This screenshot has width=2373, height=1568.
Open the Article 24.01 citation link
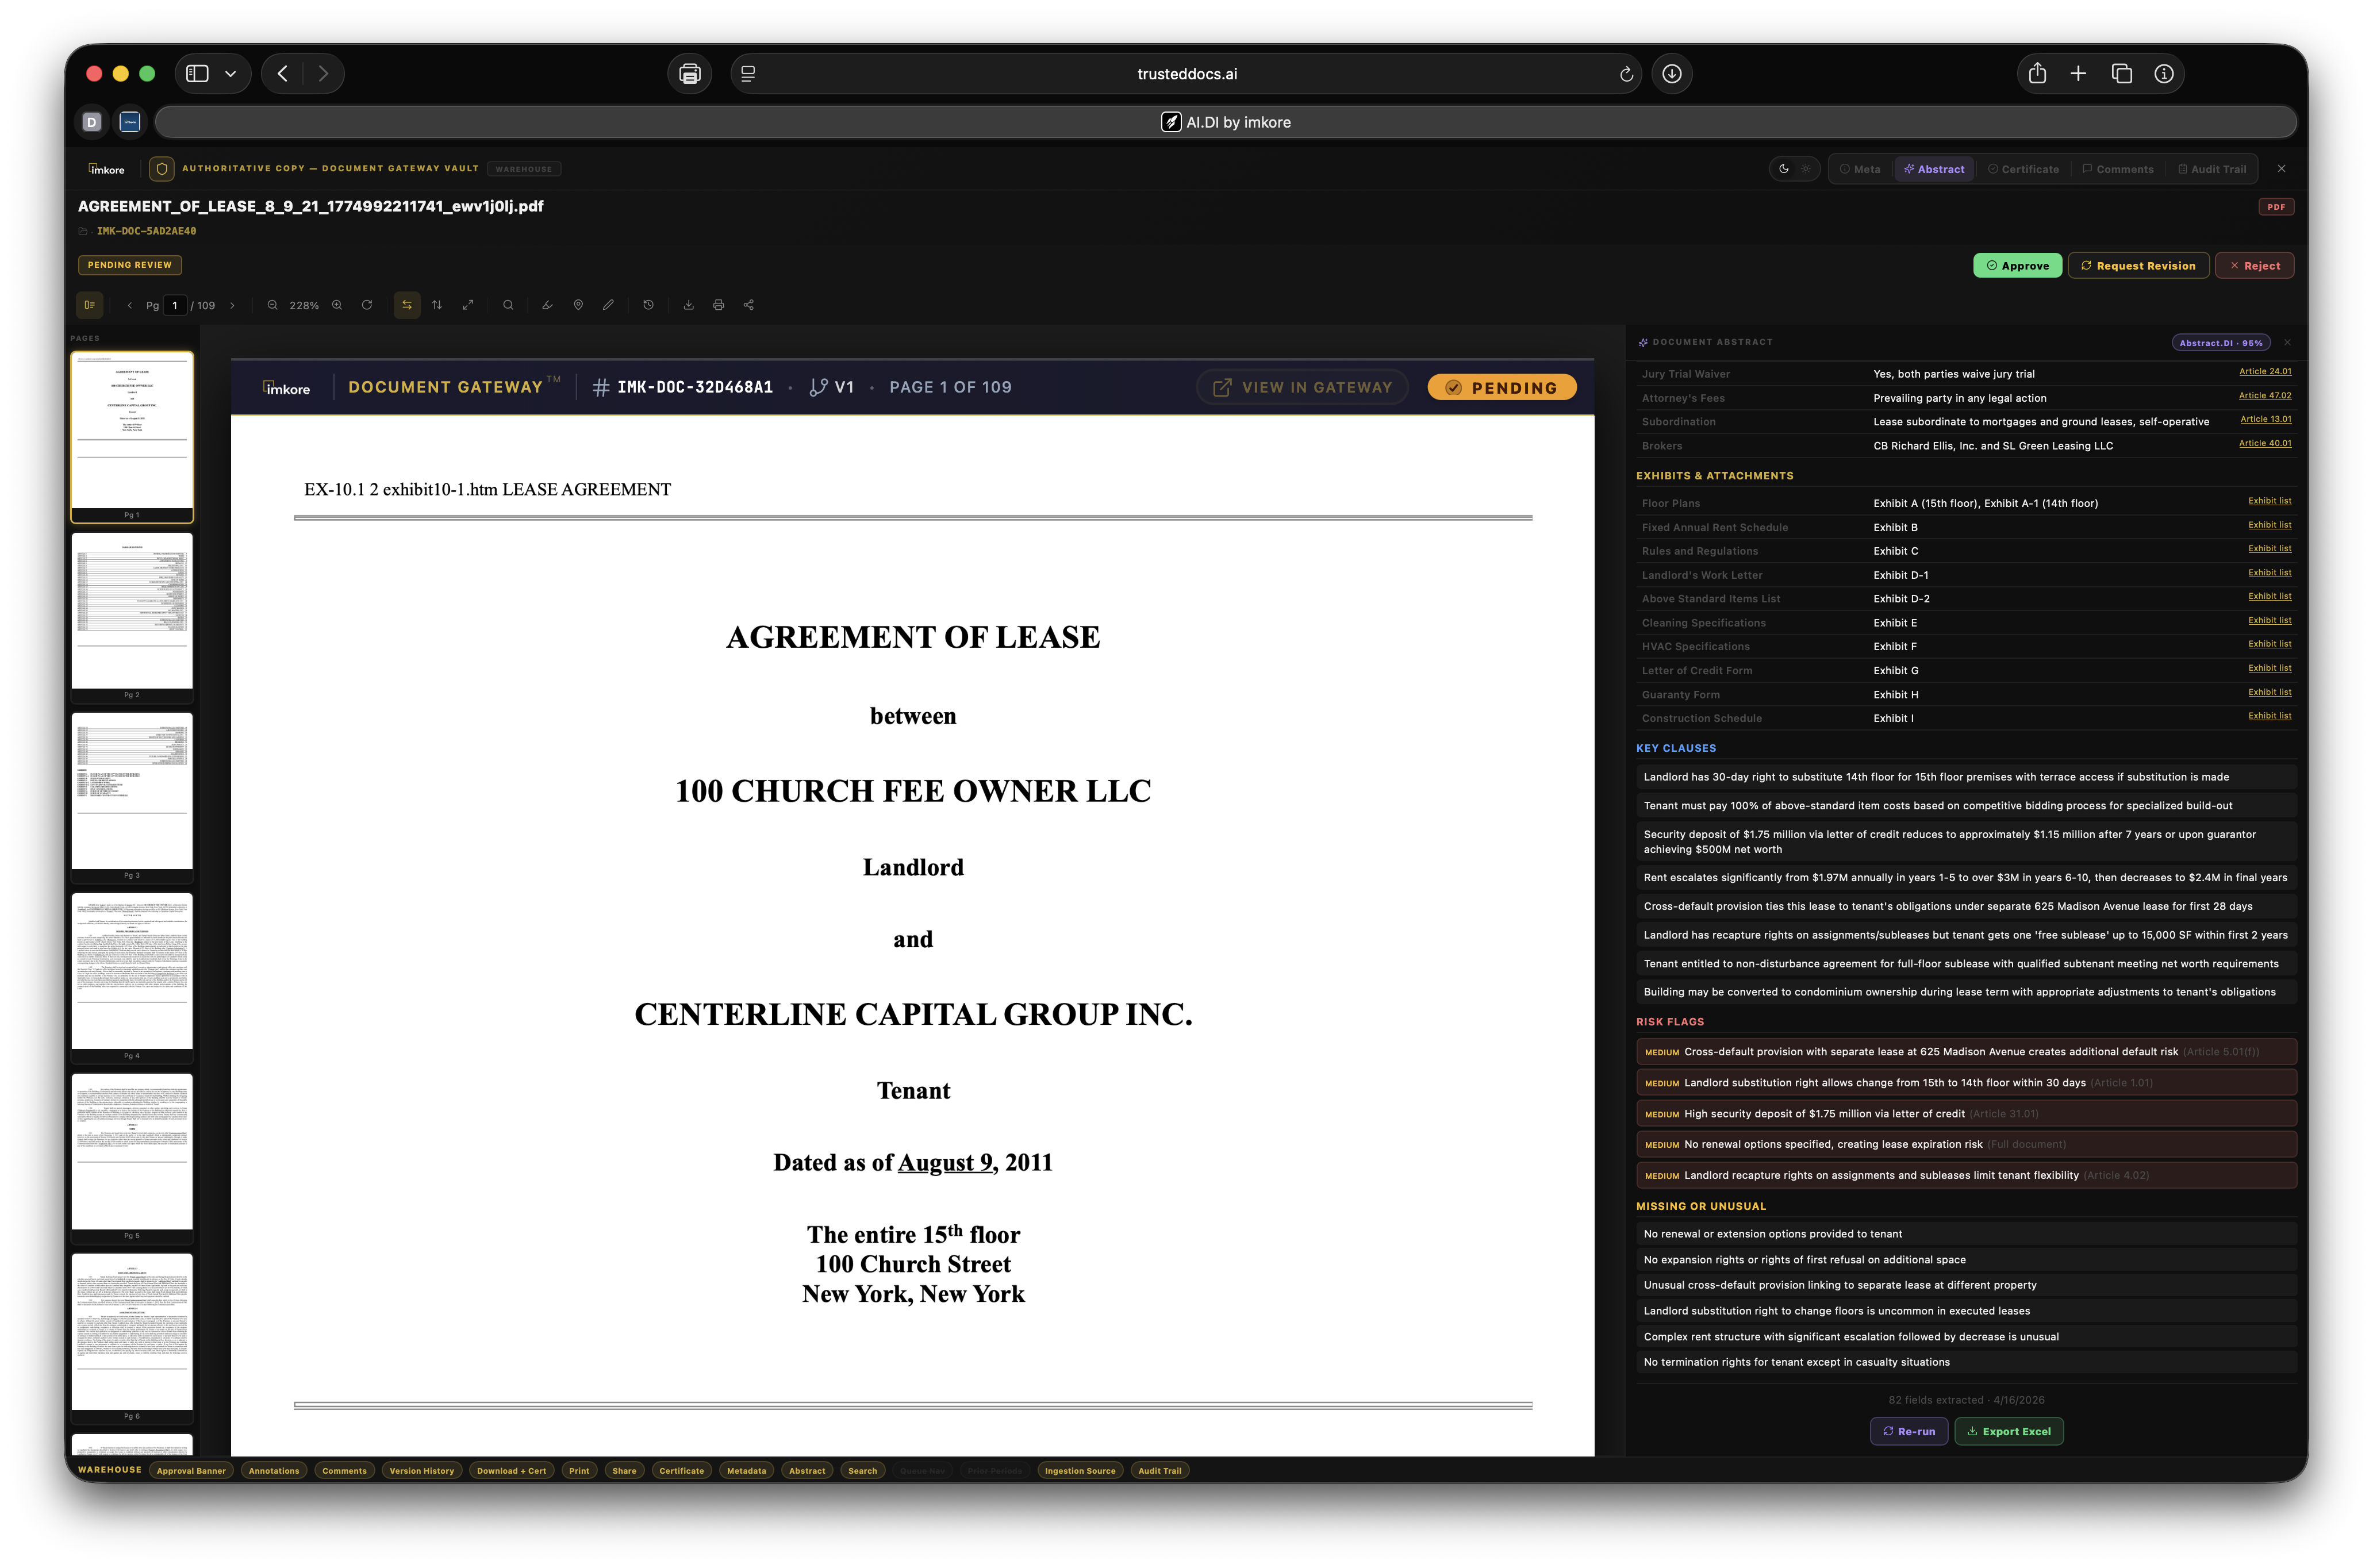[x=2264, y=372]
